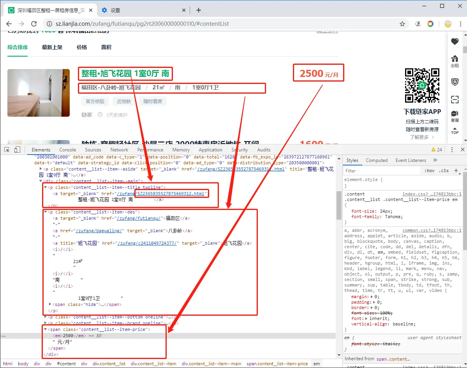Image resolution: width=467 pixels, height=368 pixels.
Task: Toggle device toolbar icon in DevTools
Action: [x=17, y=149]
